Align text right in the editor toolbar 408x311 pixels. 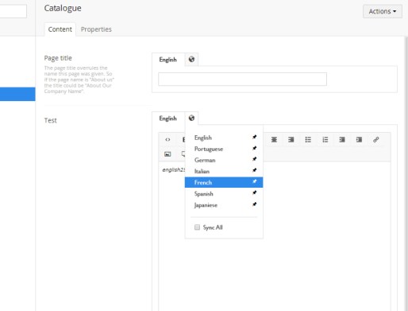click(x=291, y=139)
